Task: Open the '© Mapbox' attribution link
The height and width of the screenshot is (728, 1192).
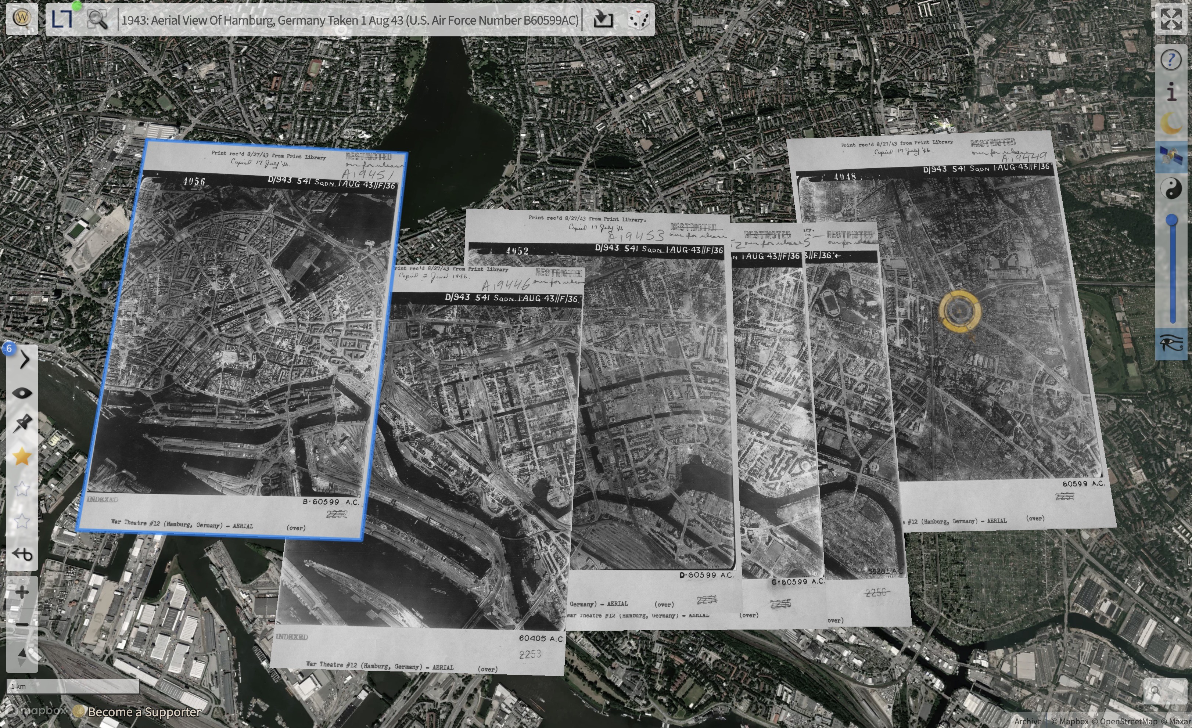Action: 1070,721
